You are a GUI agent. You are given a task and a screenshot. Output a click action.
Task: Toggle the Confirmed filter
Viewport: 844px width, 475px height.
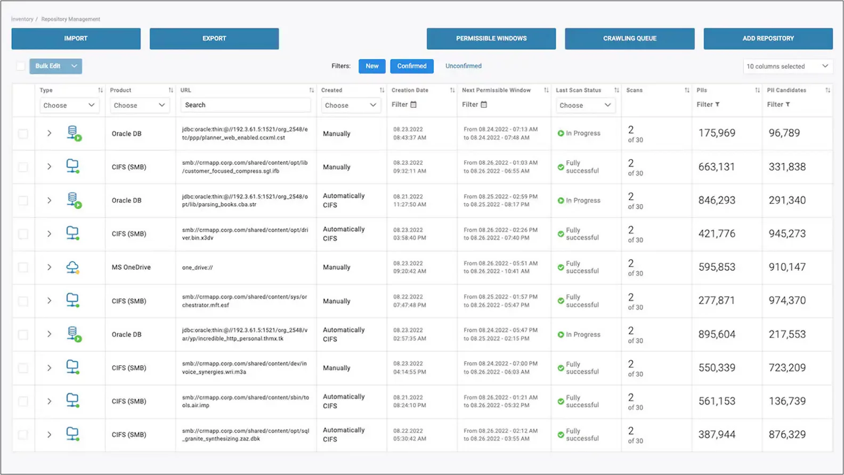[411, 66]
